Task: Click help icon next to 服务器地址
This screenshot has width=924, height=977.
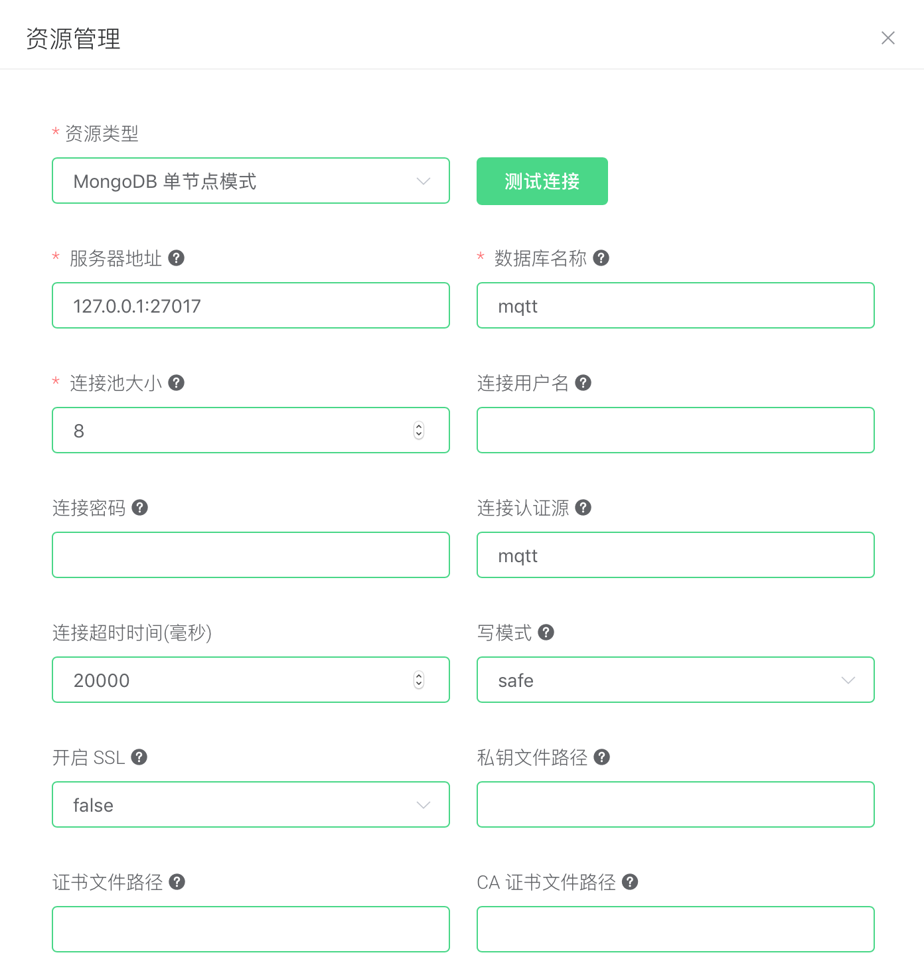Action: [x=176, y=258]
